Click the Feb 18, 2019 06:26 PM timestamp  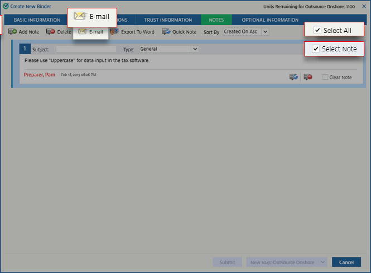click(79, 75)
